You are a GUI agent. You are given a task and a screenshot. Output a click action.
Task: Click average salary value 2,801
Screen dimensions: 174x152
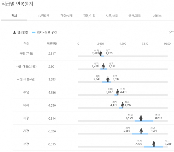click(x=52, y=67)
